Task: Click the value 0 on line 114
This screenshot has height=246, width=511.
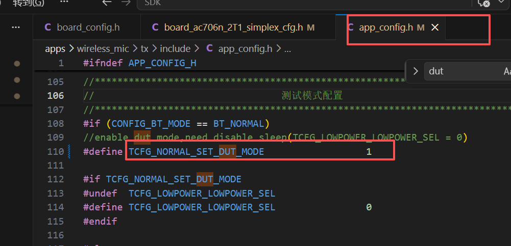Action: [369, 207]
